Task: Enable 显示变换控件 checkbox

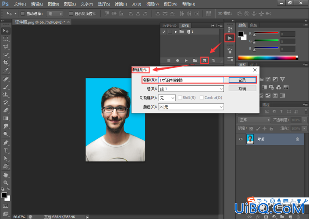Action: [x=71, y=14]
